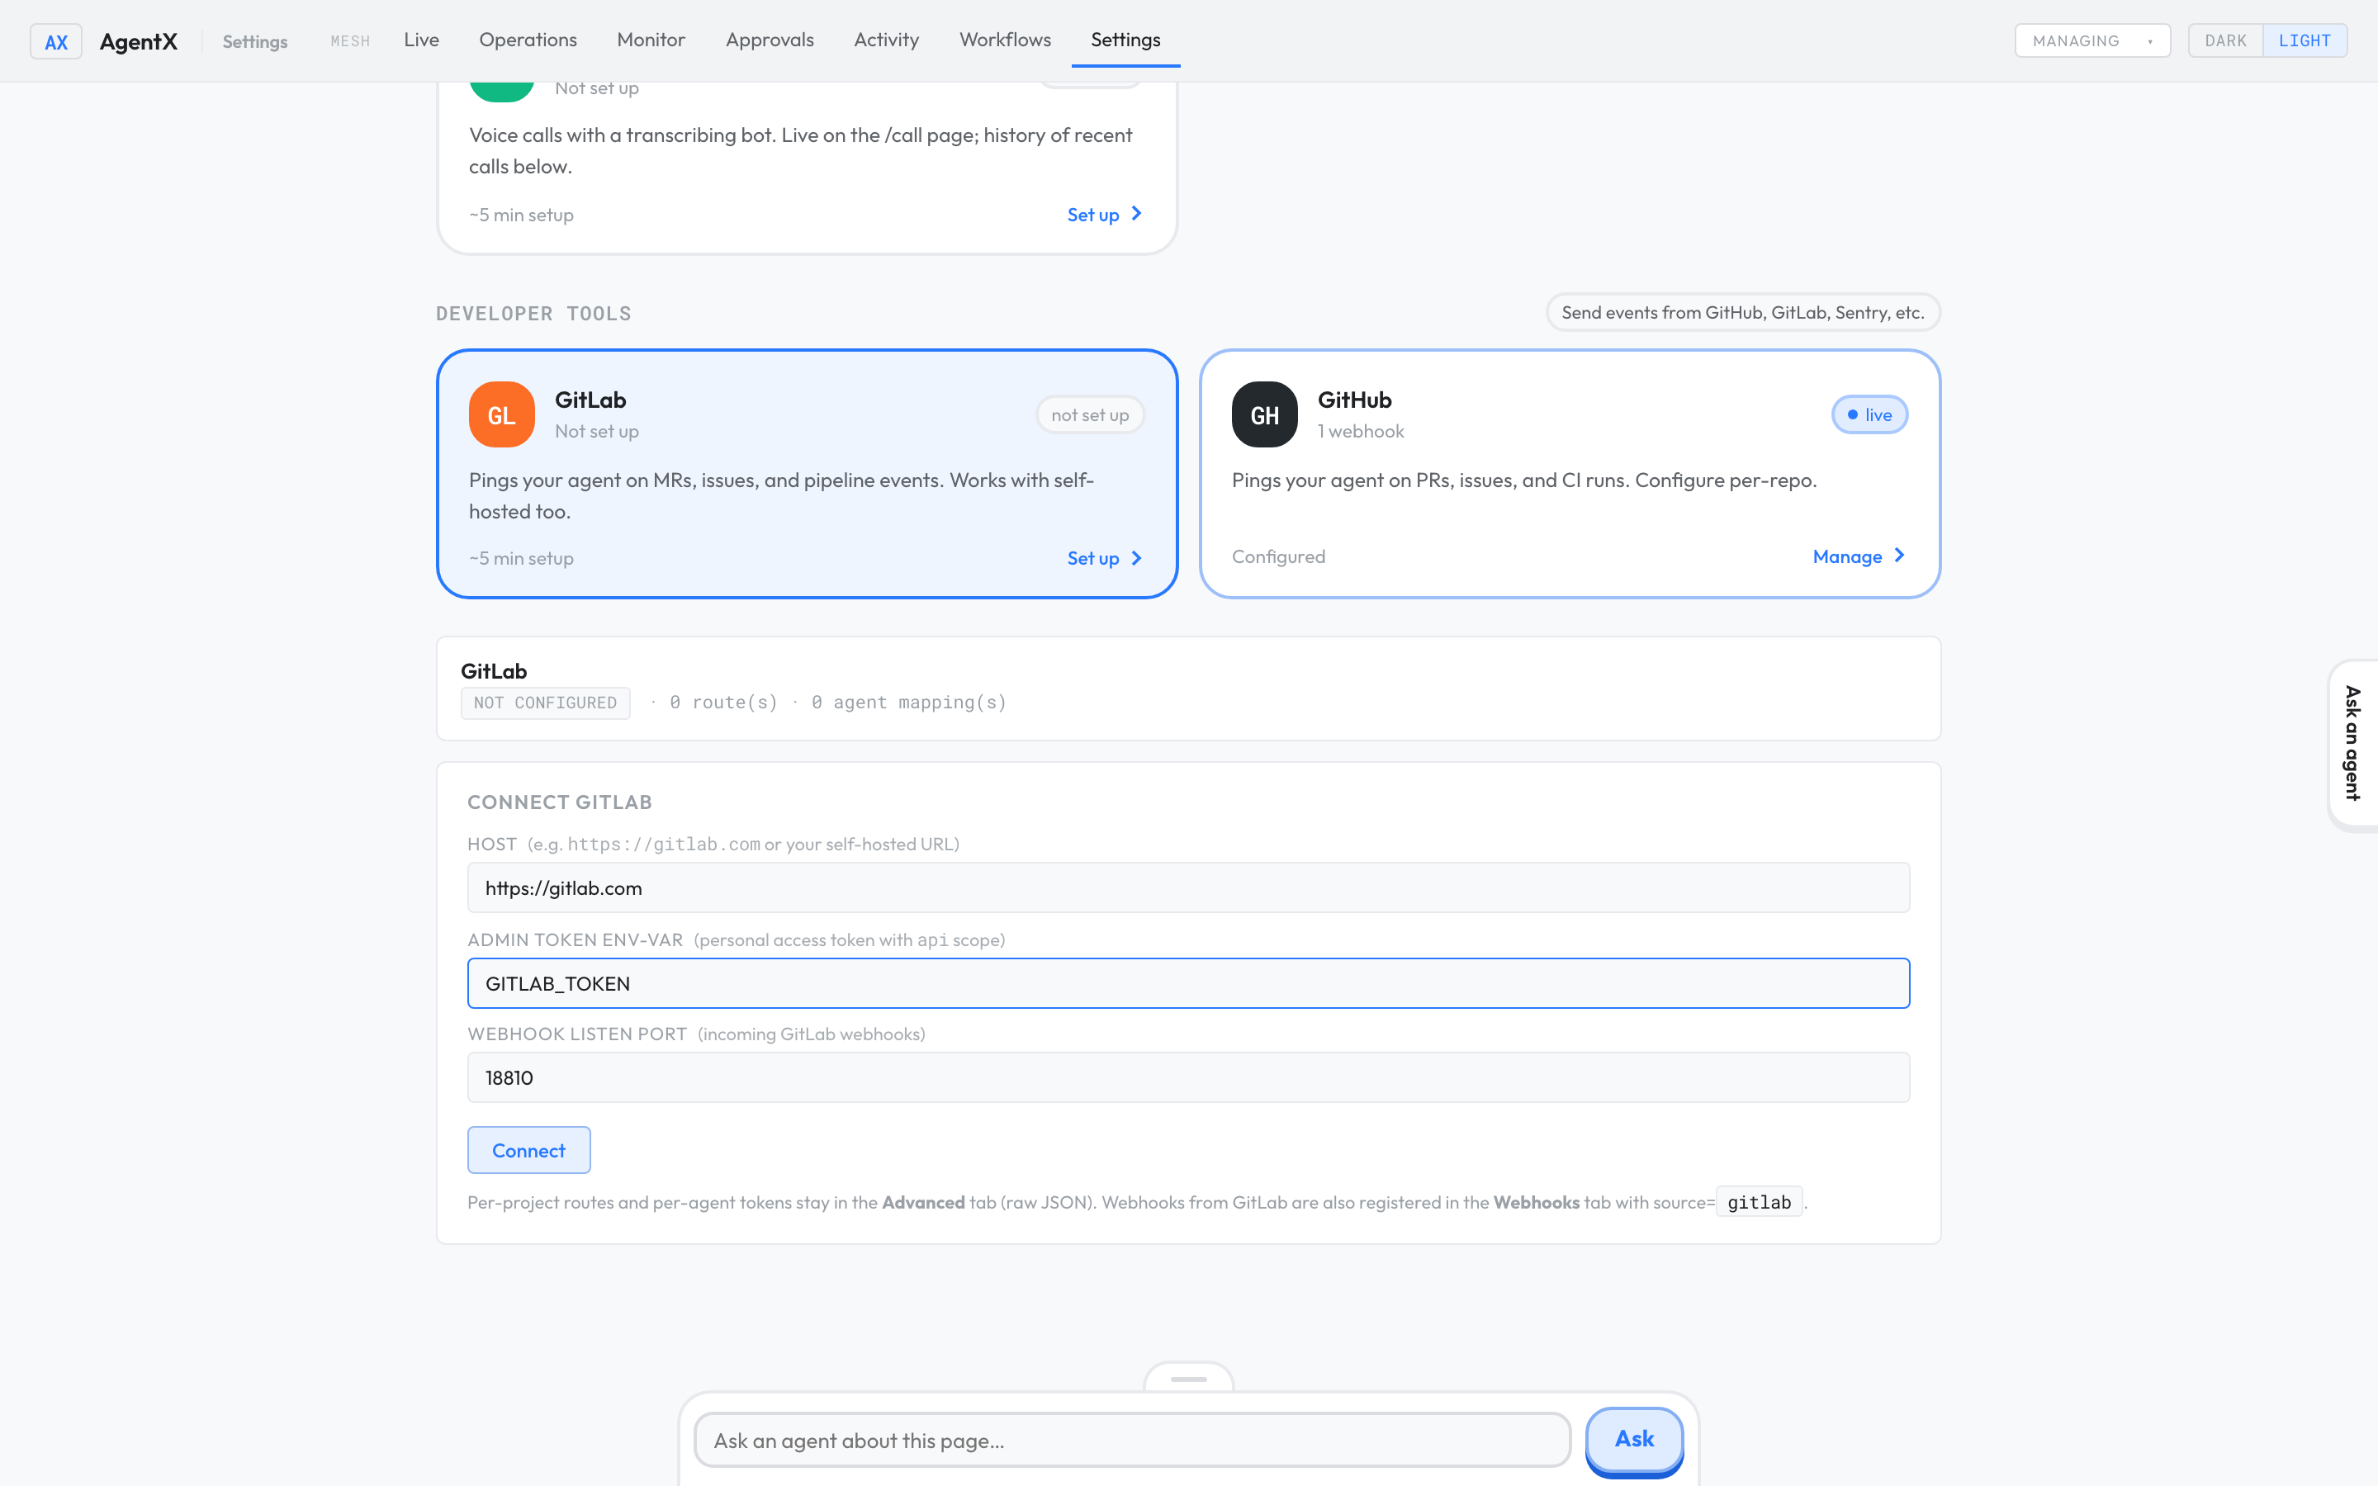The image size is (2378, 1486).
Task: Click the ask panel collapse handle
Action: pyautogui.click(x=1189, y=1378)
